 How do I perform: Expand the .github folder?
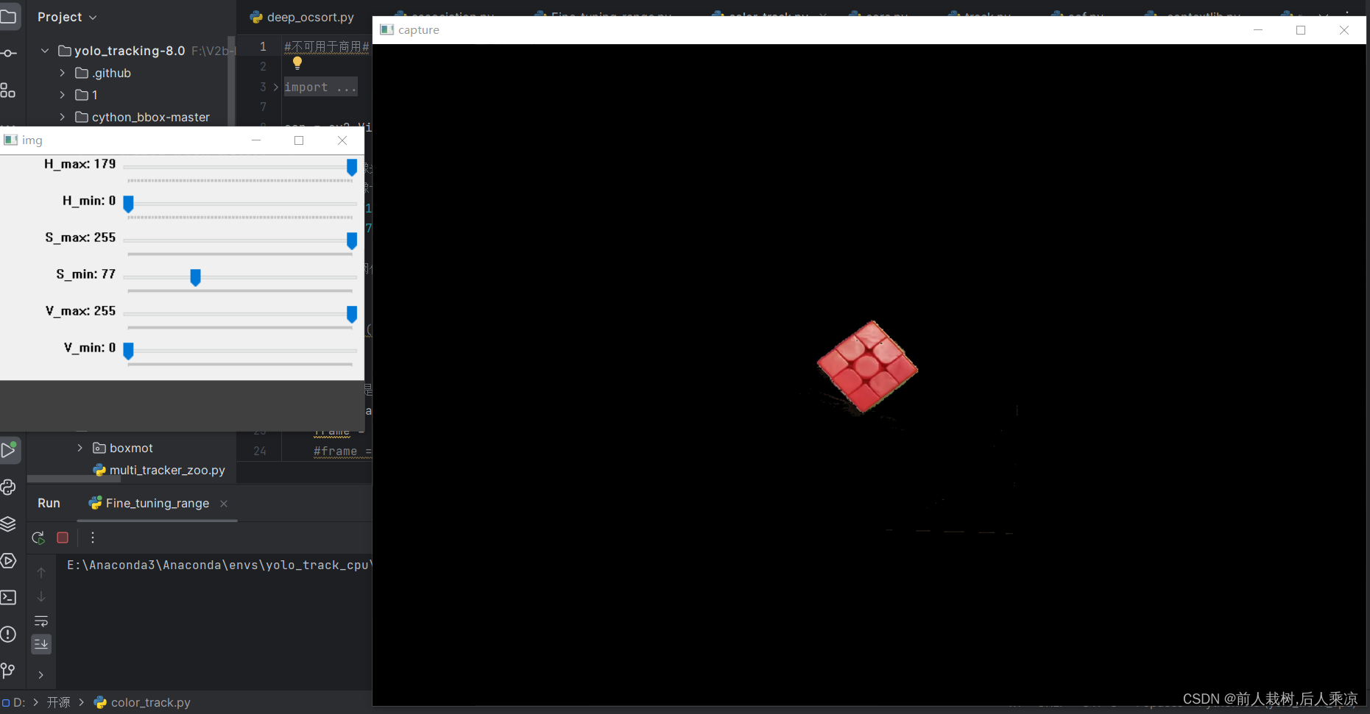tap(63, 73)
